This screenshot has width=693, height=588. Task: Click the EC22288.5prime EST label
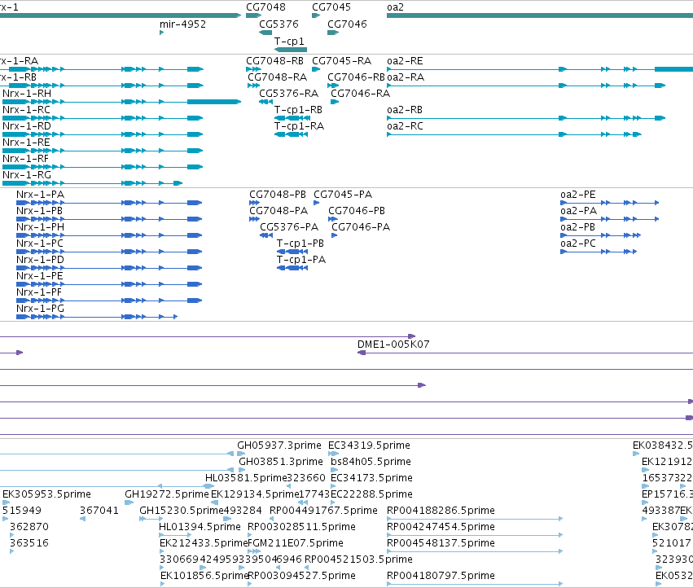pos(371,494)
